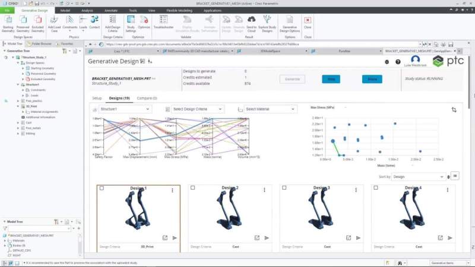This screenshot has height=267, width=475.
Task: Tick the Design 2 checkbox
Action: pos(192,187)
